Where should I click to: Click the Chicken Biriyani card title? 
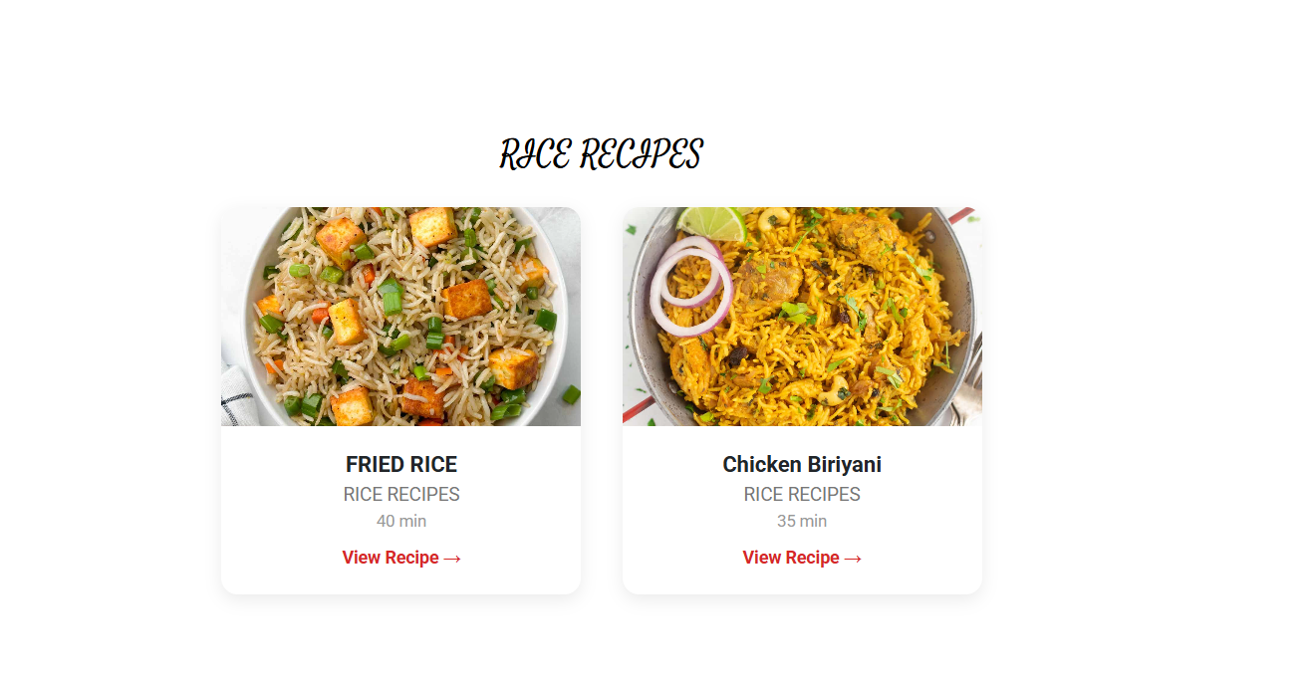click(802, 464)
